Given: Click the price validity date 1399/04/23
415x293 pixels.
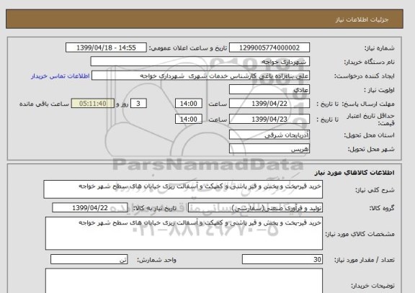Looking at the screenshot, I should [269, 120].
